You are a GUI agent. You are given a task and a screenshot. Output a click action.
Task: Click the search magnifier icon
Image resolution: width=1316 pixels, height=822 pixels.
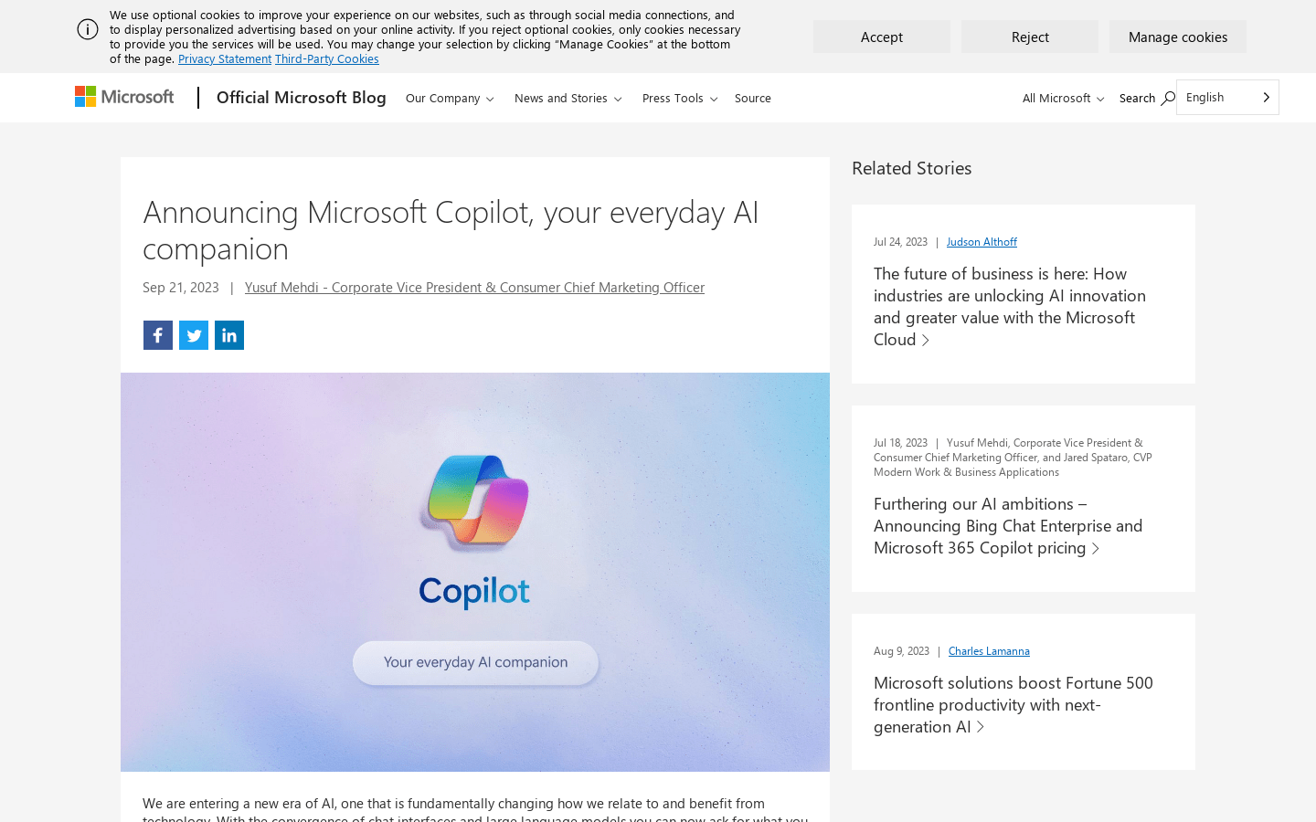tap(1169, 97)
